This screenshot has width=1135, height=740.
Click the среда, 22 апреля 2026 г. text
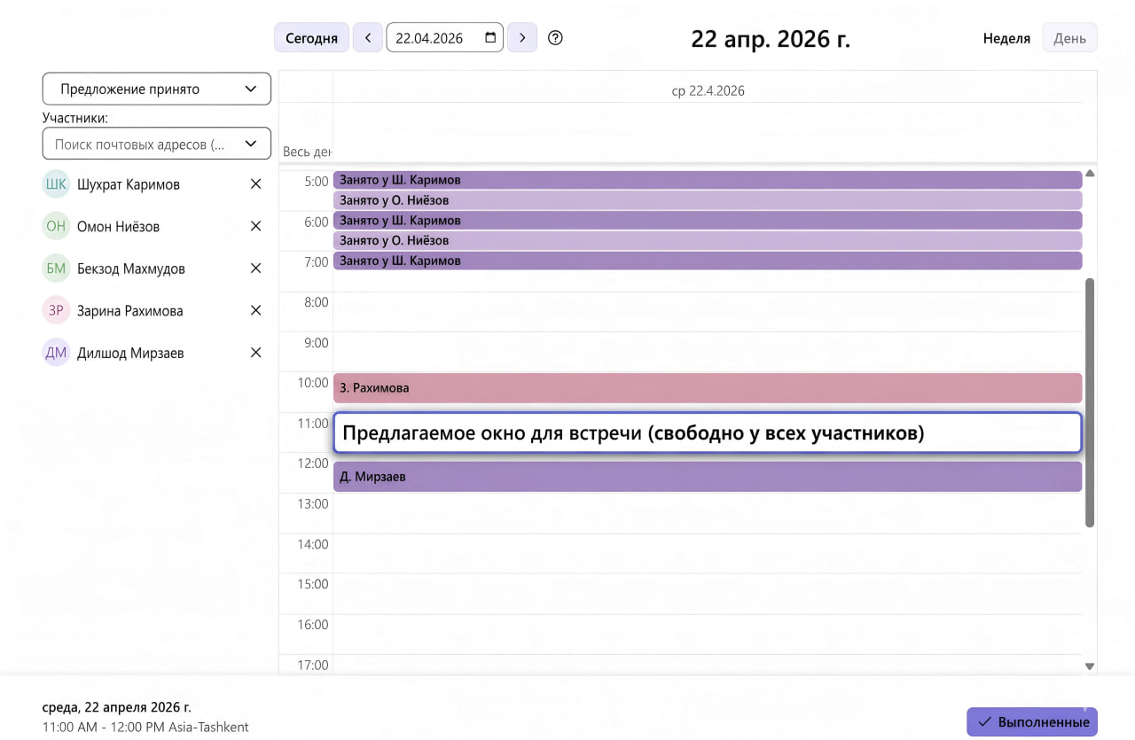point(116,706)
